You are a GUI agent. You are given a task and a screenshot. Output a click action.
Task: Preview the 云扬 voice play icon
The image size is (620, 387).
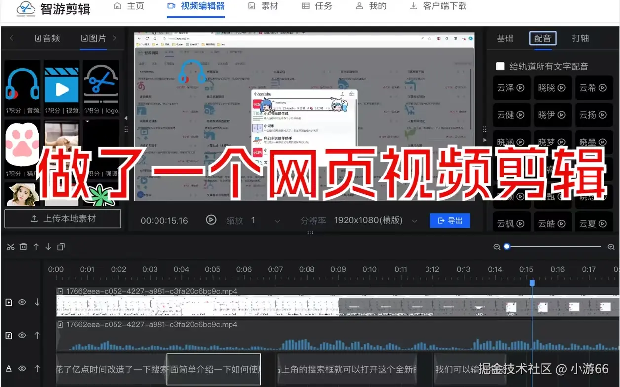pyautogui.click(x=602, y=115)
